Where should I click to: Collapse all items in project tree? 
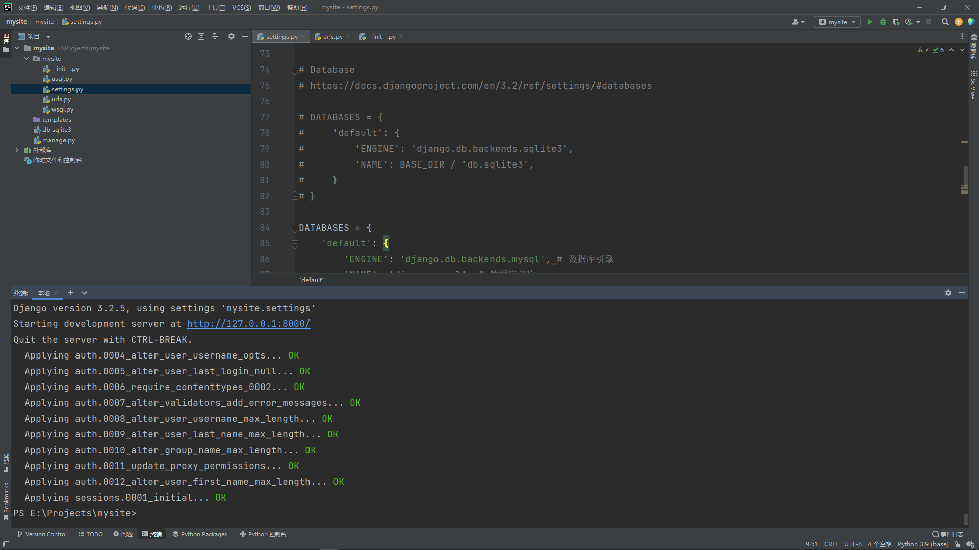[215, 36]
